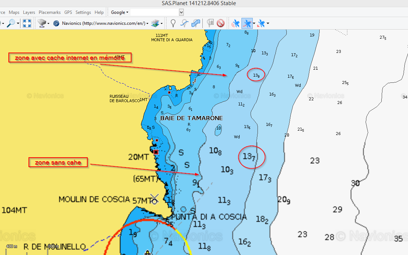Click the "PUNTA DI A COSCIA" label

click(209, 217)
